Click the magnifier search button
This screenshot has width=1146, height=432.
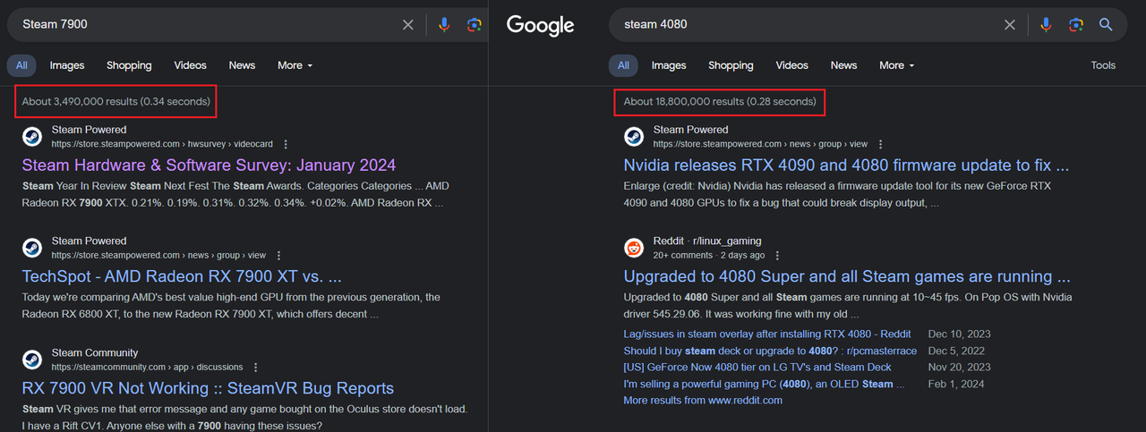pos(1106,25)
